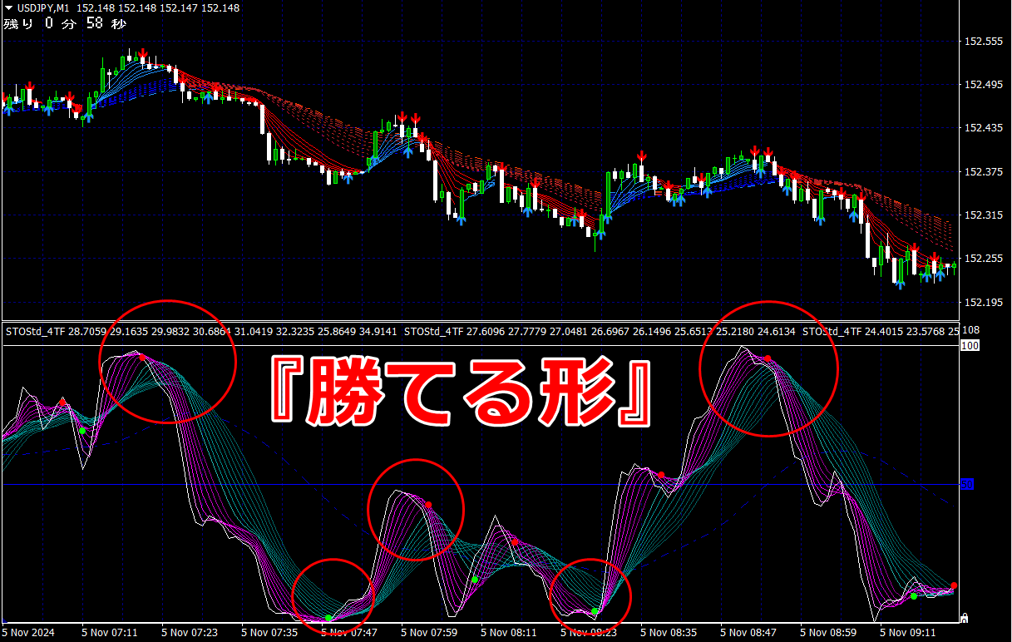Select the horizontal blue 50 level line
Screen dimensions: 1012x642
[480, 484]
